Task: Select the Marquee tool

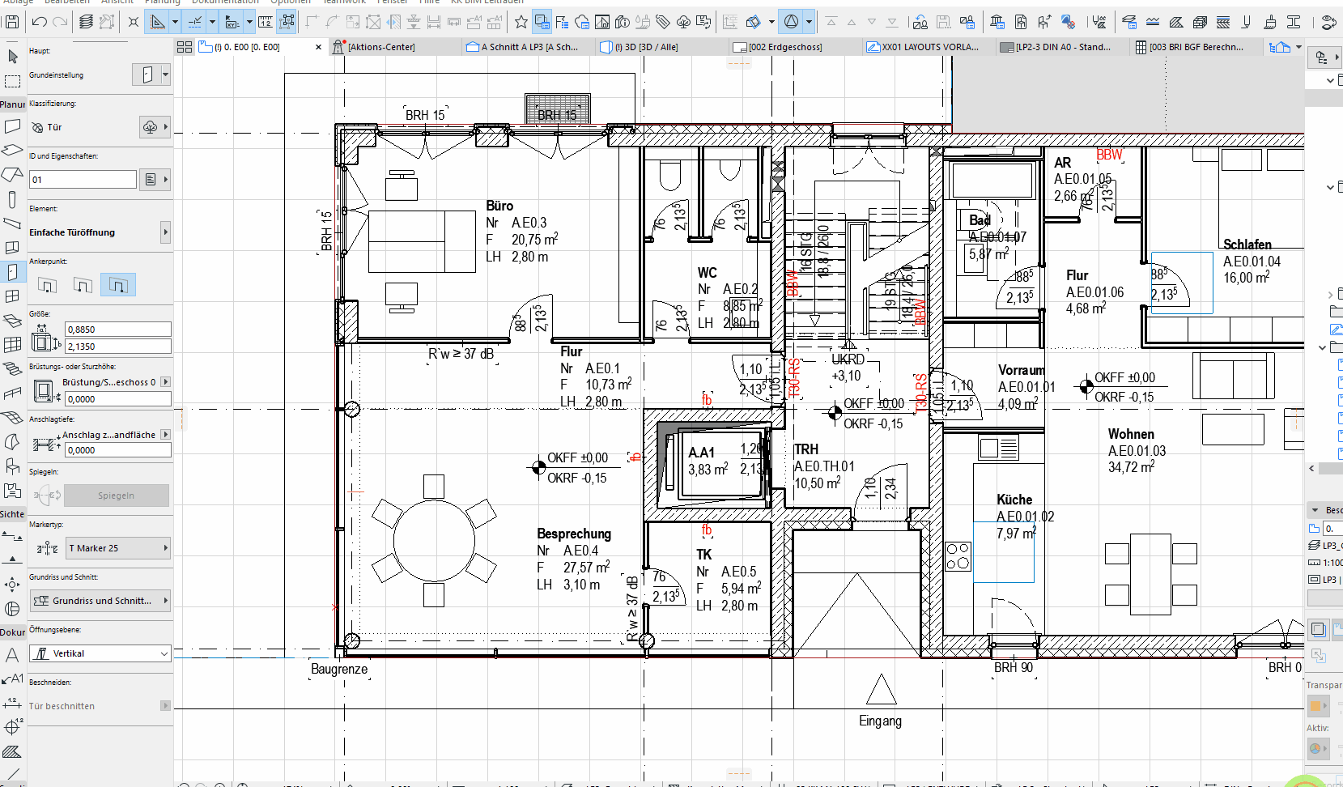Action: [12, 81]
